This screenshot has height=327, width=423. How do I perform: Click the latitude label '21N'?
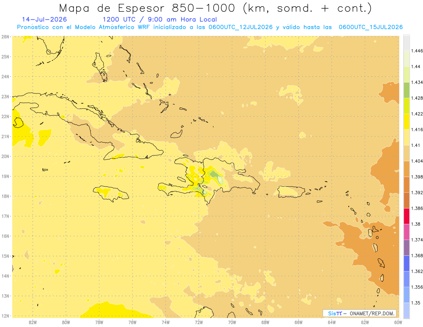tap(5, 136)
